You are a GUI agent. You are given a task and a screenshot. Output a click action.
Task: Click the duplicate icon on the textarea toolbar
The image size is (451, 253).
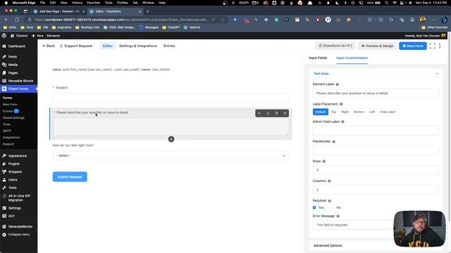point(276,113)
